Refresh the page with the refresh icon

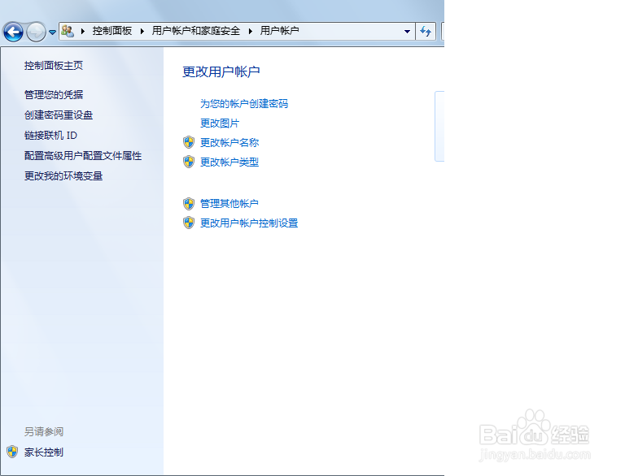[426, 32]
